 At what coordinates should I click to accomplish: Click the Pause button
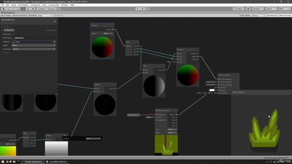[x=142, y=9]
